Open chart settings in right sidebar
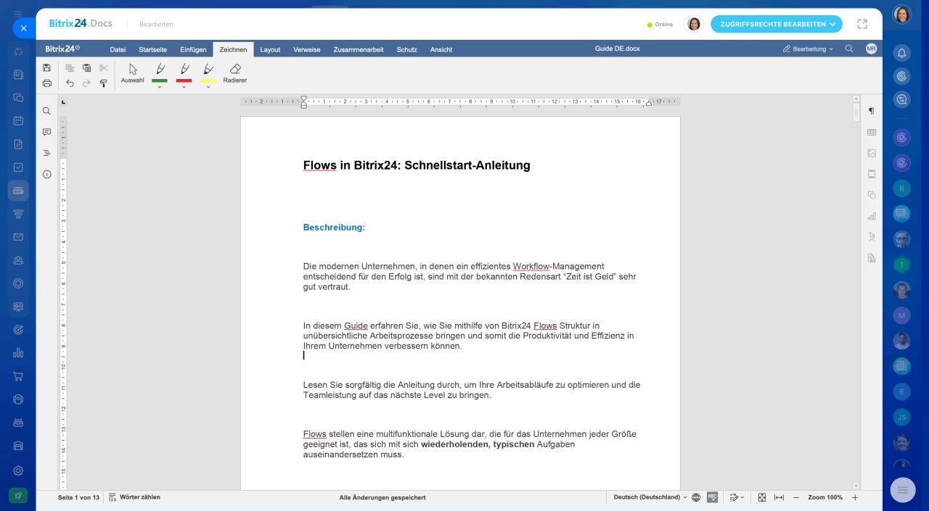This screenshot has width=929, height=511. (872, 216)
